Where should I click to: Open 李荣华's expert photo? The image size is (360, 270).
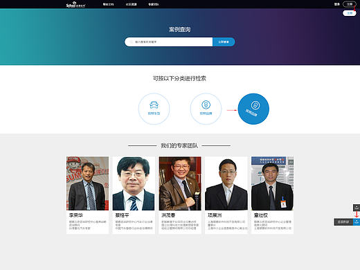coord(87,183)
